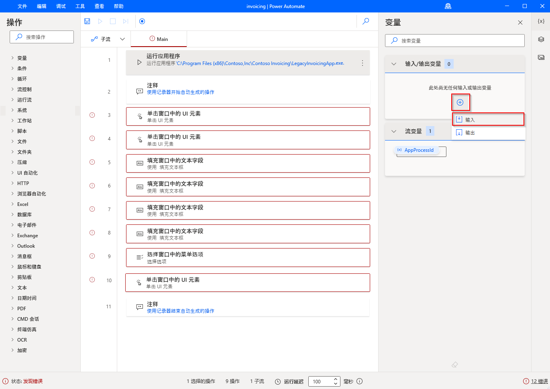Select the menu option icon of step 9

[140, 257]
